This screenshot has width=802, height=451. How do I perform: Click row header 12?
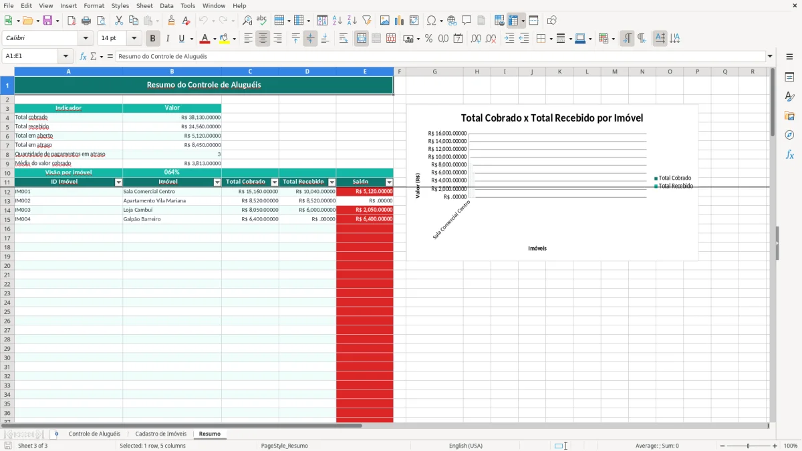coord(7,191)
